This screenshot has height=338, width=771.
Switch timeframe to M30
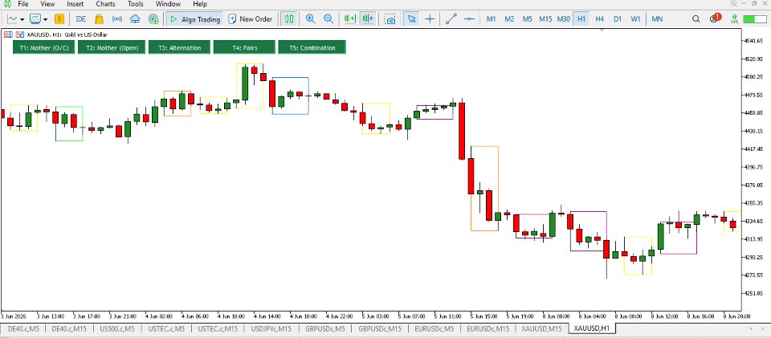pyautogui.click(x=564, y=19)
